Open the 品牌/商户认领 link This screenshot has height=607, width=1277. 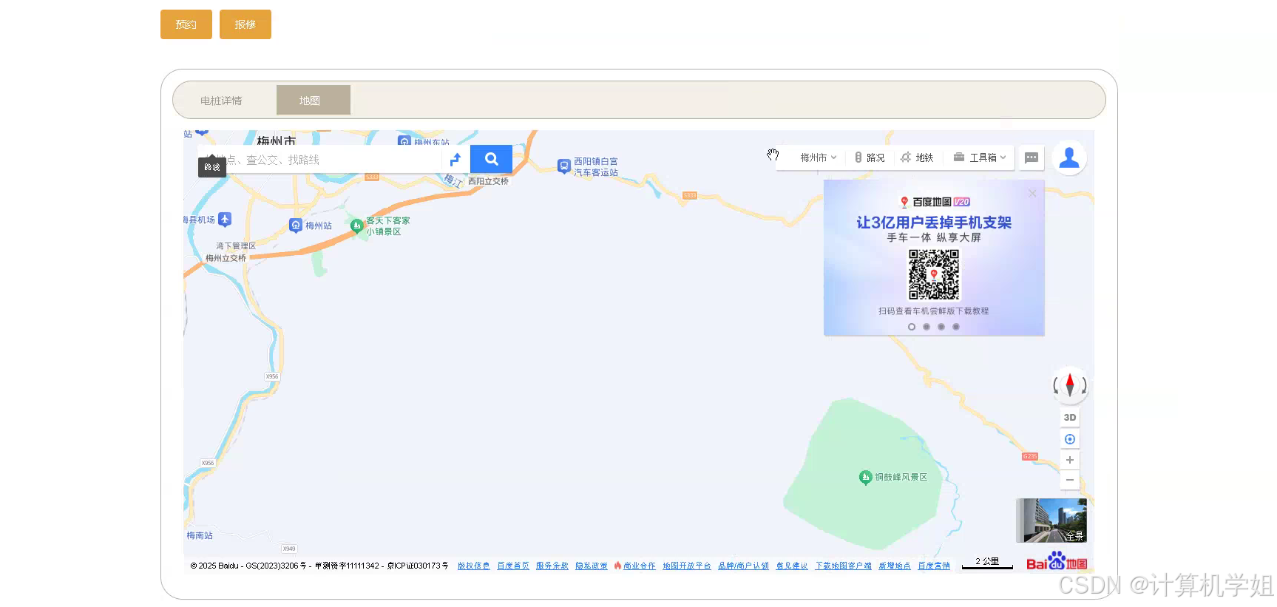[743, 566]
